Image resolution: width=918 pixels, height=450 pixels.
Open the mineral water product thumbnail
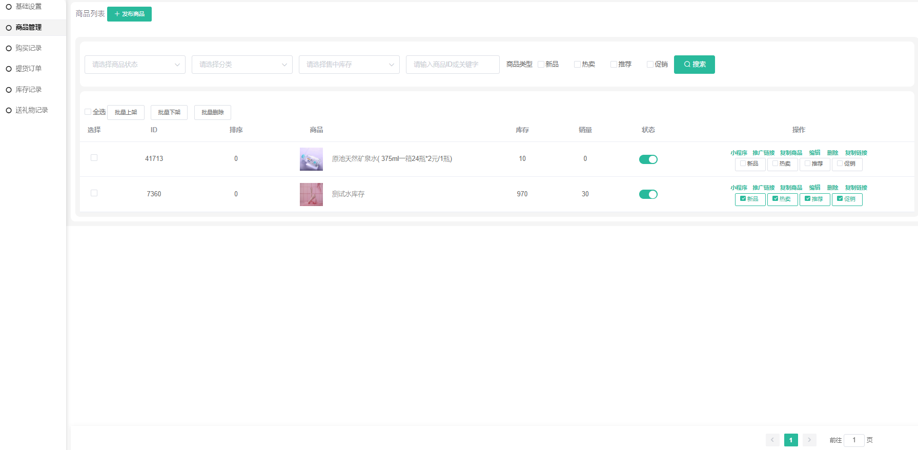(x=311, y=159)
